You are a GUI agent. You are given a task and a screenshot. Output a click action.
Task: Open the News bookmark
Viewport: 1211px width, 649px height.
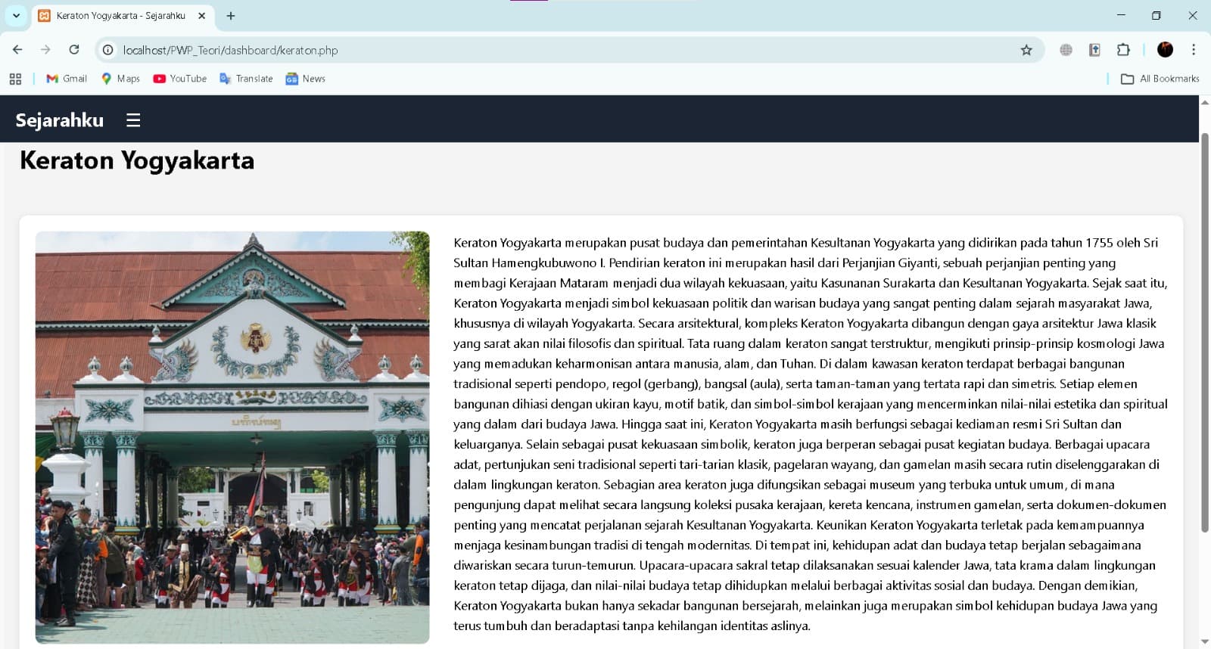pyautogui.click(x=306, y=79)
